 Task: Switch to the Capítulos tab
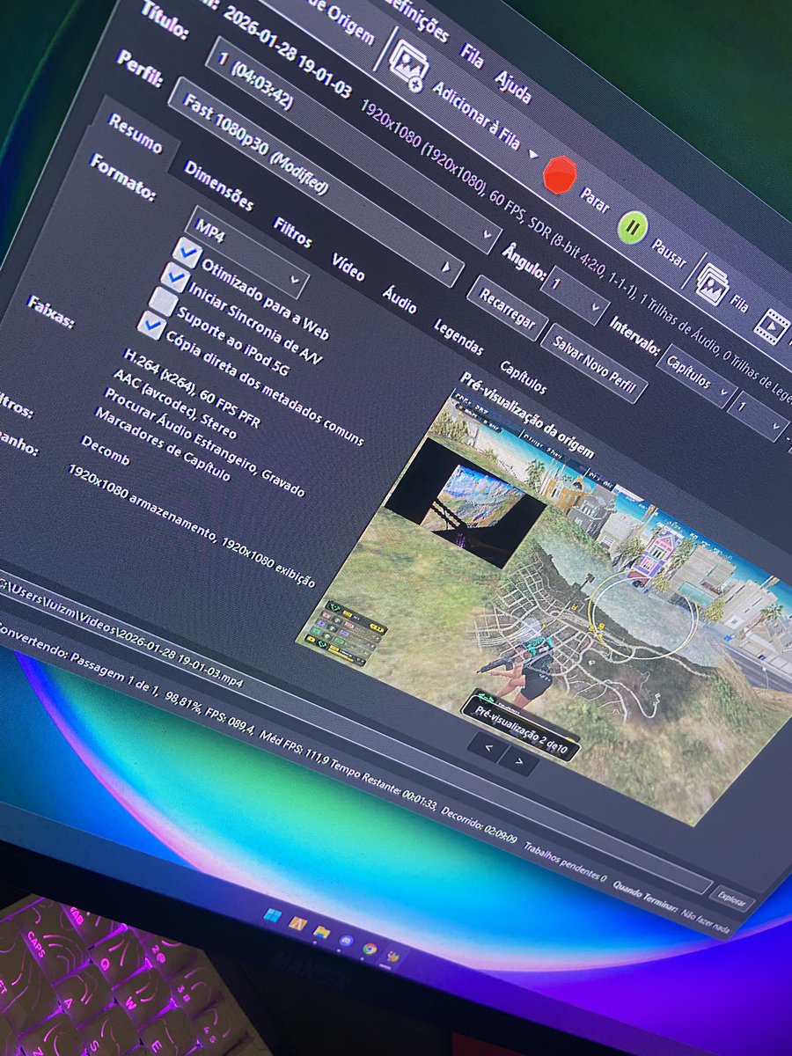pyautogui.click(x=523, y=376)
